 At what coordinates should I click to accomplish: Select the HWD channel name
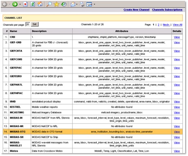13,102
